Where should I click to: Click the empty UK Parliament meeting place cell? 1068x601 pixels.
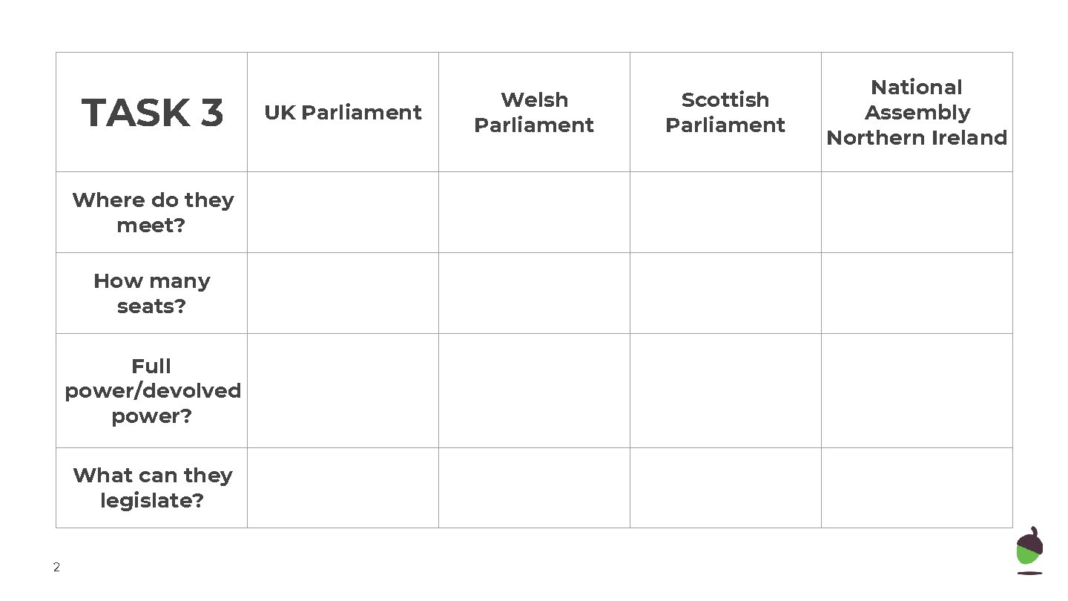coord(343,212)
